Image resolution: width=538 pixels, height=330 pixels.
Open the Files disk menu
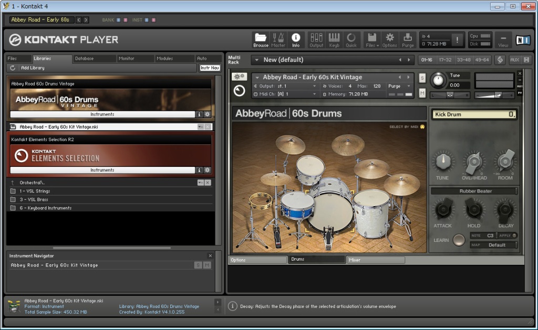pos(372,40)
